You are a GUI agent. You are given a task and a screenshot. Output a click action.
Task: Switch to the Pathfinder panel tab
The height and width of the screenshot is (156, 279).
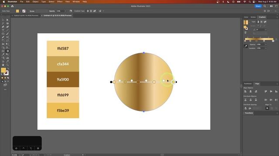(248, 84)
